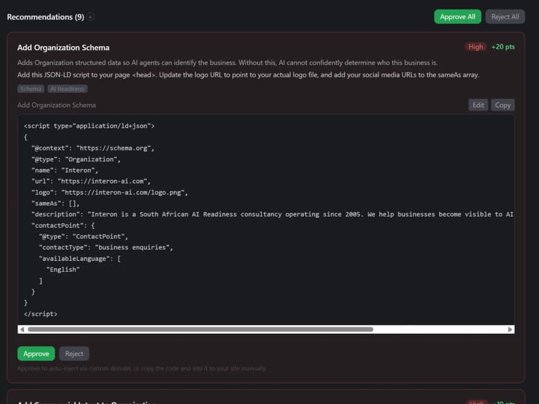Image resolution: width=539 pixels, height=404 pixels.
Task: Copy the Organization Schema code
Action: [x=503, y=105]
